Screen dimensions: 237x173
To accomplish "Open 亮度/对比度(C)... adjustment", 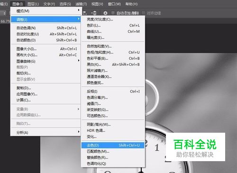I will [113, 19].
